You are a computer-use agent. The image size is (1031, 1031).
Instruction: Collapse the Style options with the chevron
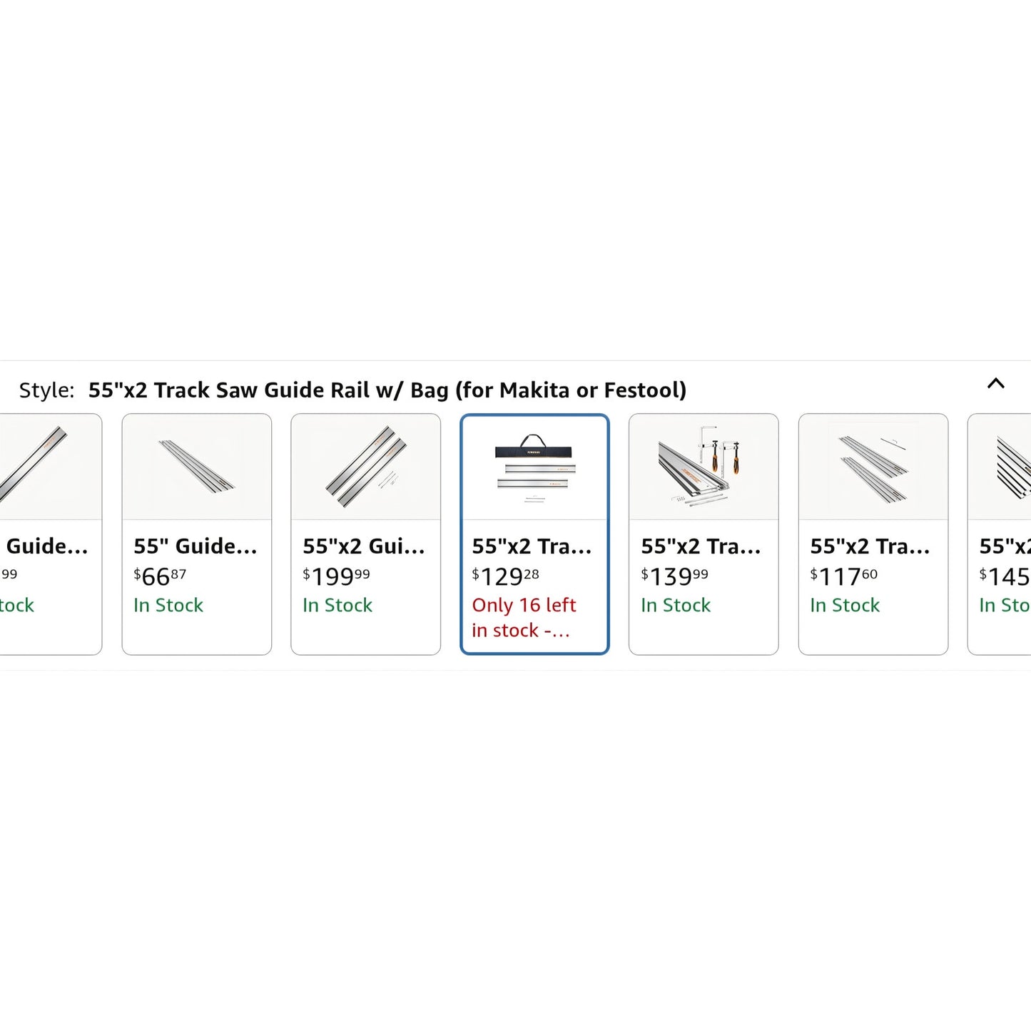[995, 384]
